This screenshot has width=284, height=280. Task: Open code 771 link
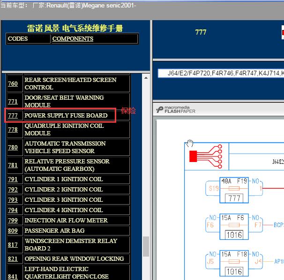pos(13,101)
